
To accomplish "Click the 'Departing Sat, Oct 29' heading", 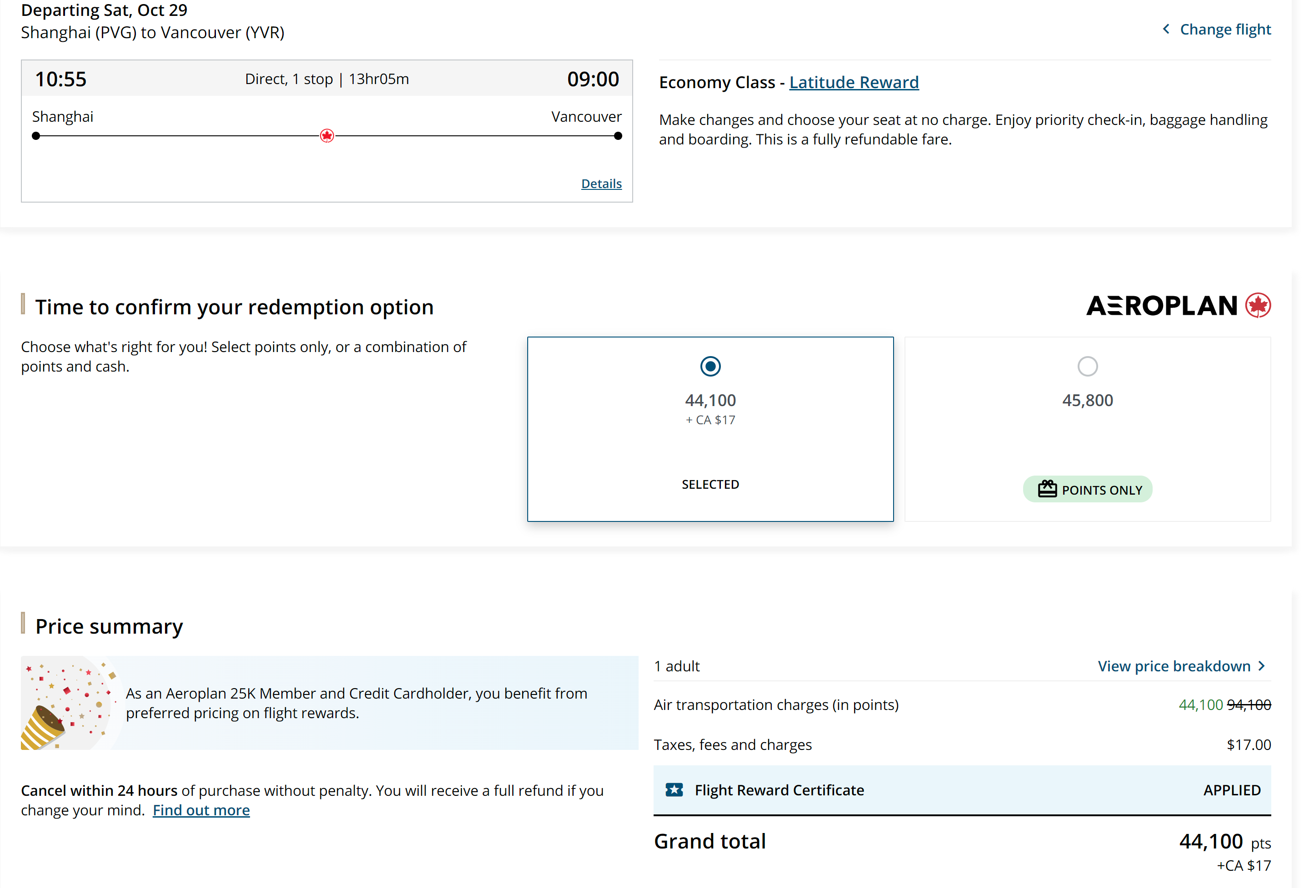I will [x=104, y=10].
